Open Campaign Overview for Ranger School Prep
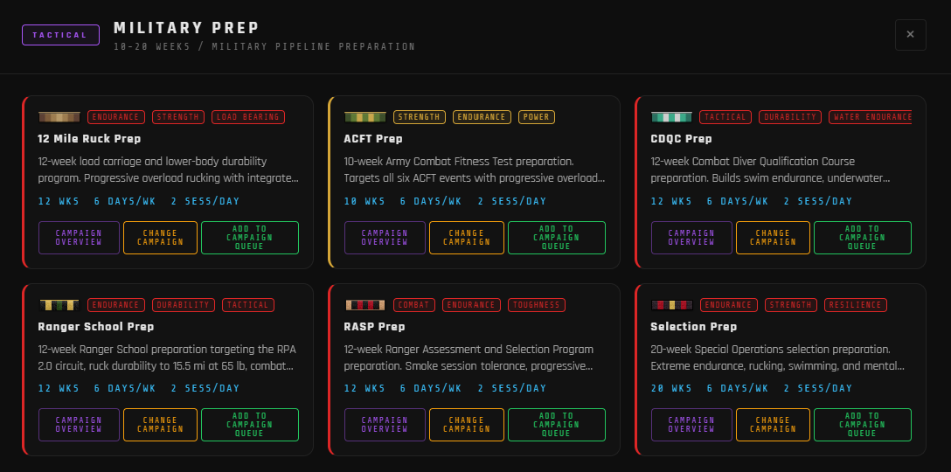This screenshot has width=951, height=472. [79, 425]
